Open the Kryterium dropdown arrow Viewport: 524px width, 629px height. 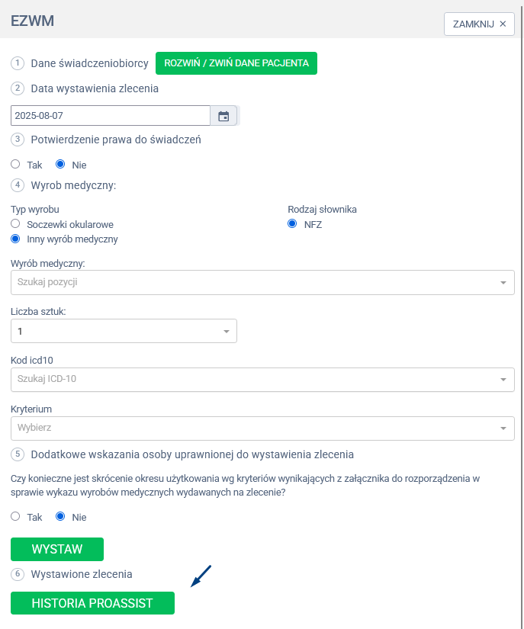coord(503,428)
